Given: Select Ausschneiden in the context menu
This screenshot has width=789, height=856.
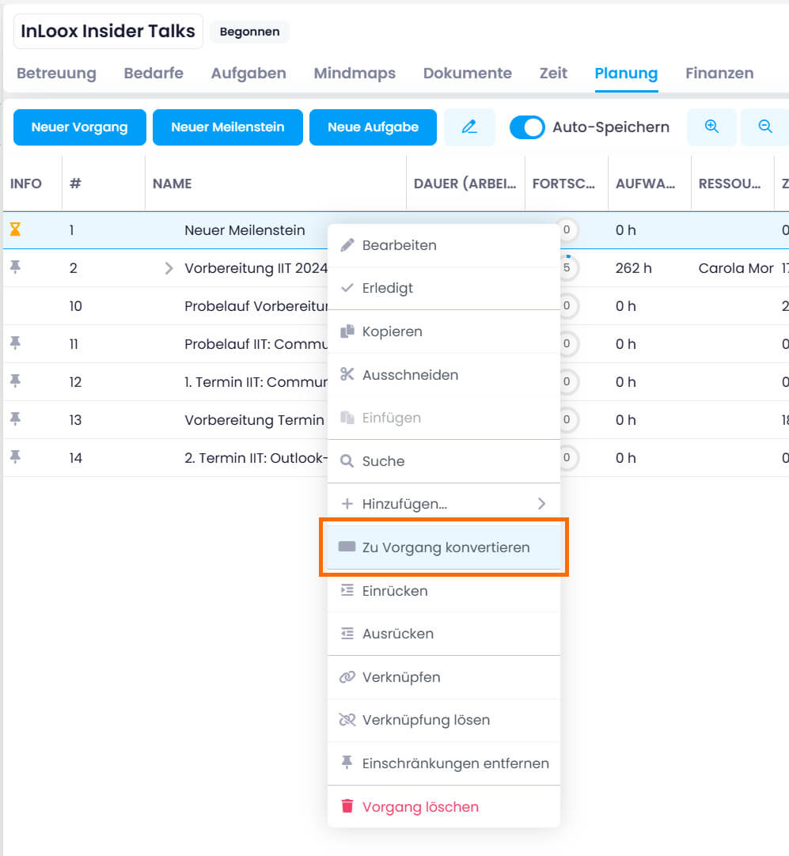Looking at the screenshot, I should coord(444,374).
